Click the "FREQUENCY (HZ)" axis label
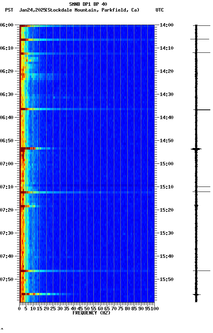This screenshot has width=213, height=333. pos(91,313)
